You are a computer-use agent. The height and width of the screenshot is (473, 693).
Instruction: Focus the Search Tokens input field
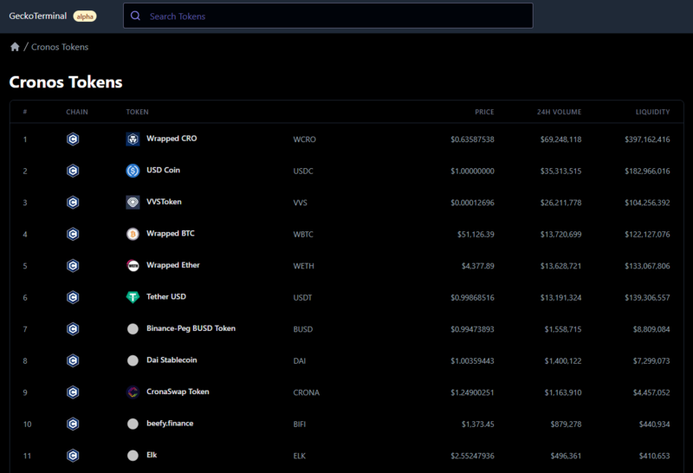[x=328, y=16]
